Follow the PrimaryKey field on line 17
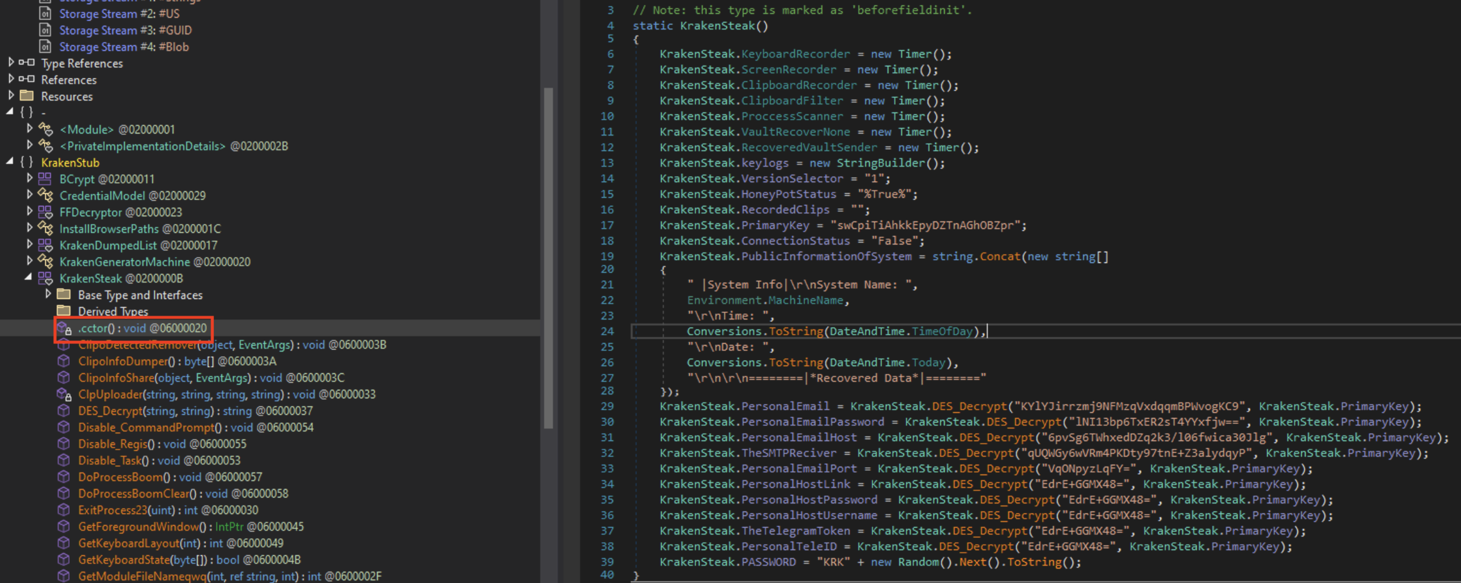Image resolution: width=1461 pixels, height=583 pixels. [x=775, y=225]
